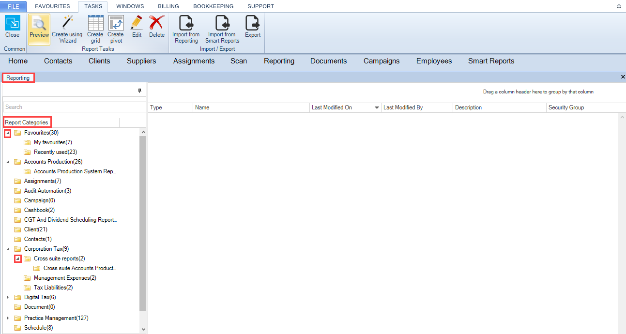This screenshot has width=626, height=334.
Task: Click Import from Smart Reports
Action: pos(222,29)
